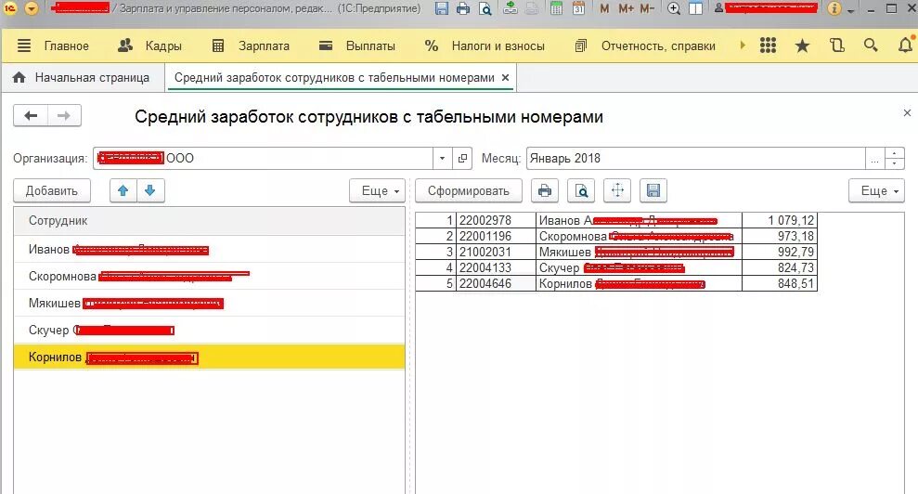Open report panel Еще menu
918x494 pixels.
[876, 190]
